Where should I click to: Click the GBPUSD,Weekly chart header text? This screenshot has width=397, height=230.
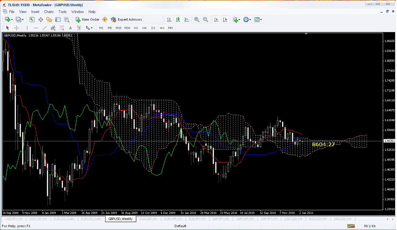[x=15, y=36]
